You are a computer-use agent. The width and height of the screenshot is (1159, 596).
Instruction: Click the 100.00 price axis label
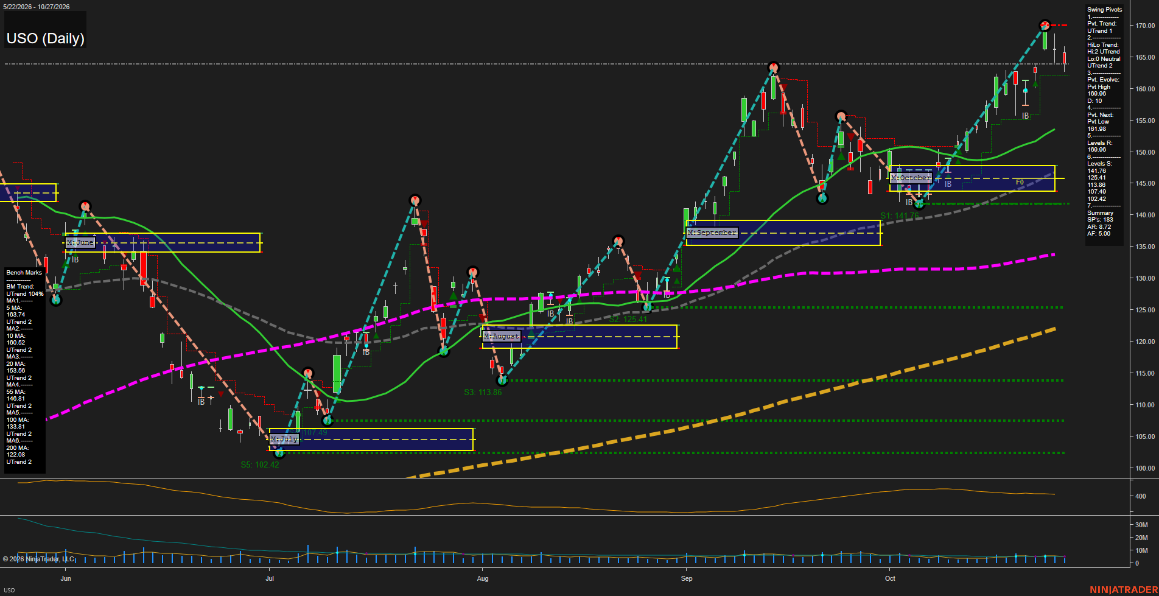1145,468
